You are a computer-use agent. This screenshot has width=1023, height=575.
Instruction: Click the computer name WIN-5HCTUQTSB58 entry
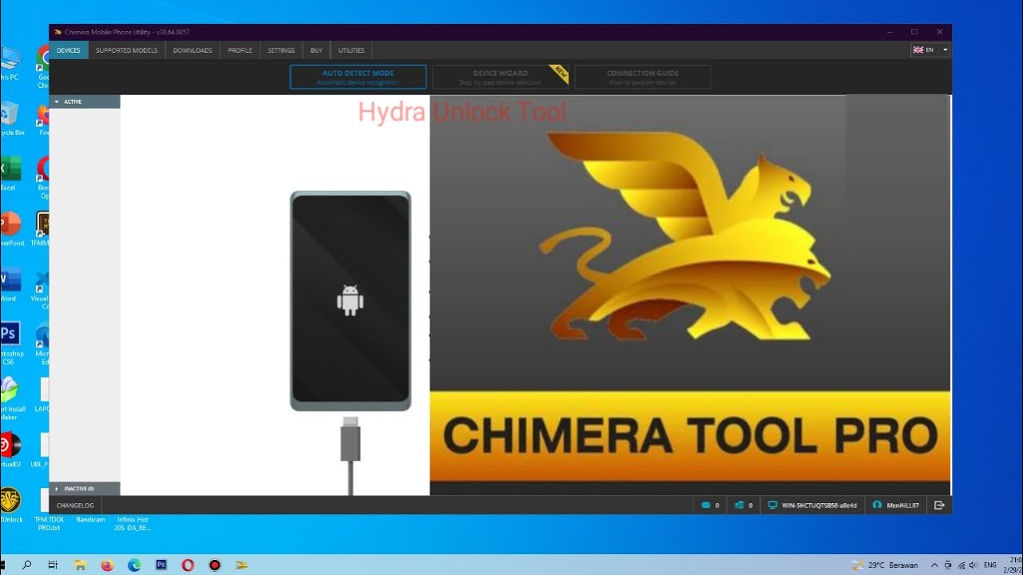812,506
